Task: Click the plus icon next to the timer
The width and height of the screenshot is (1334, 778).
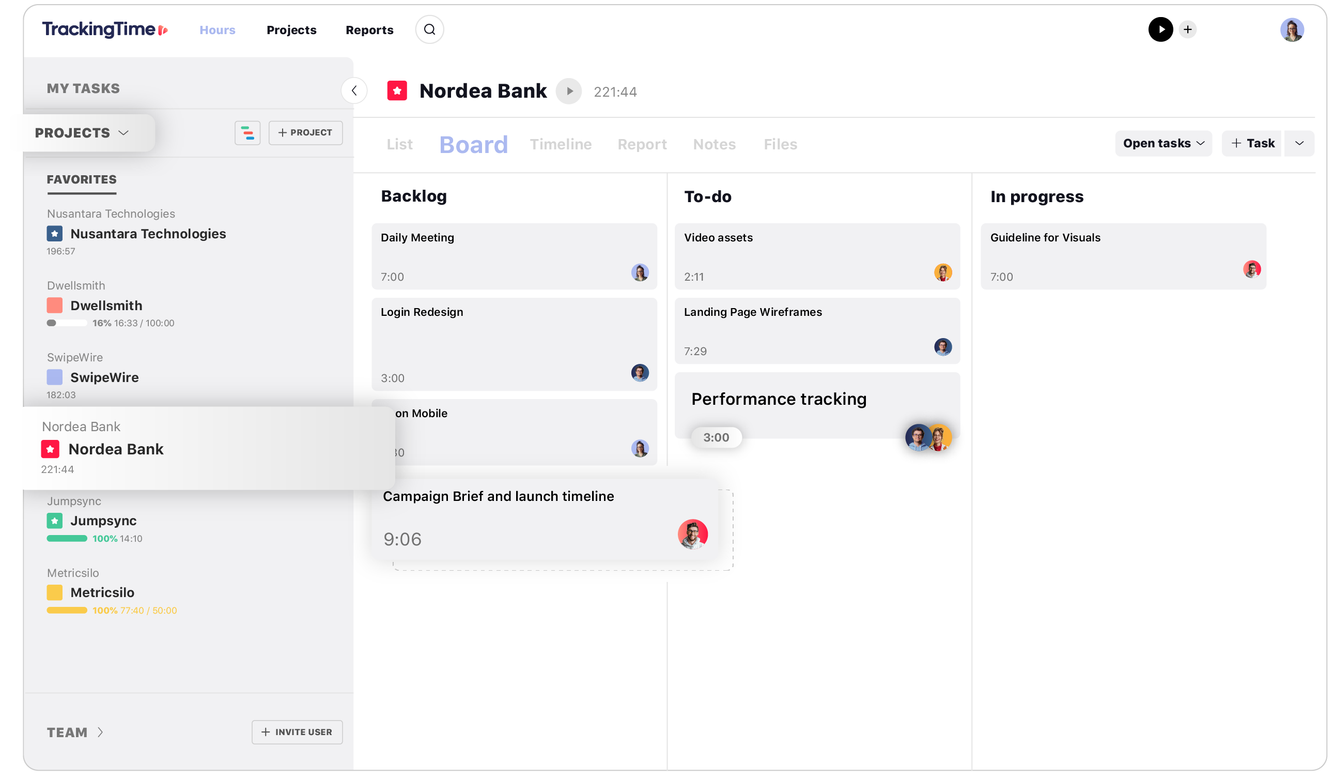Action: tap(1187, 29)
